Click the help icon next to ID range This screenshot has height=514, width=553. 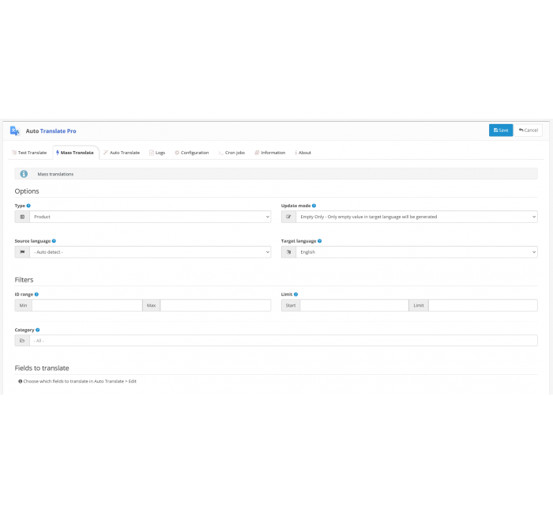(x=36, y=294)
